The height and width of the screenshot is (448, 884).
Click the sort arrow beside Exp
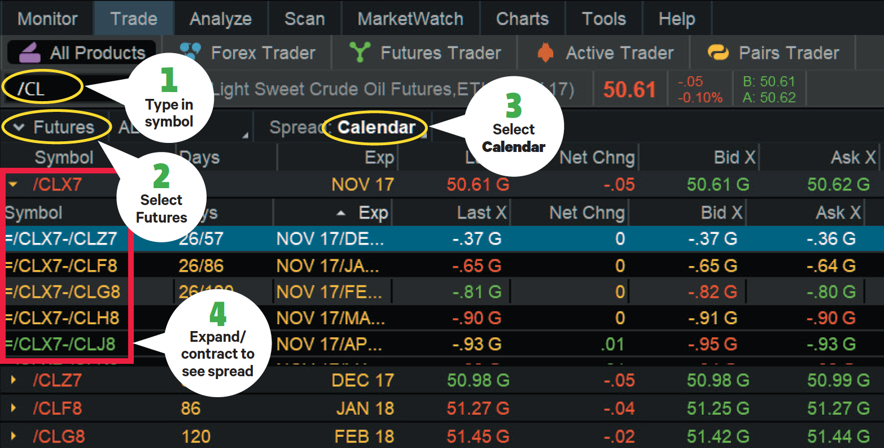click(341, 214)
